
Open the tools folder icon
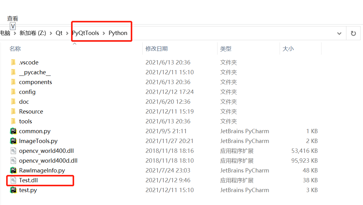point(14,121)
